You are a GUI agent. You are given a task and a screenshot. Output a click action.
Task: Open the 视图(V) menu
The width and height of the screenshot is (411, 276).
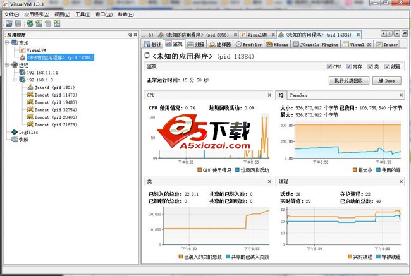pyautogui.click(x=62, y=15)
